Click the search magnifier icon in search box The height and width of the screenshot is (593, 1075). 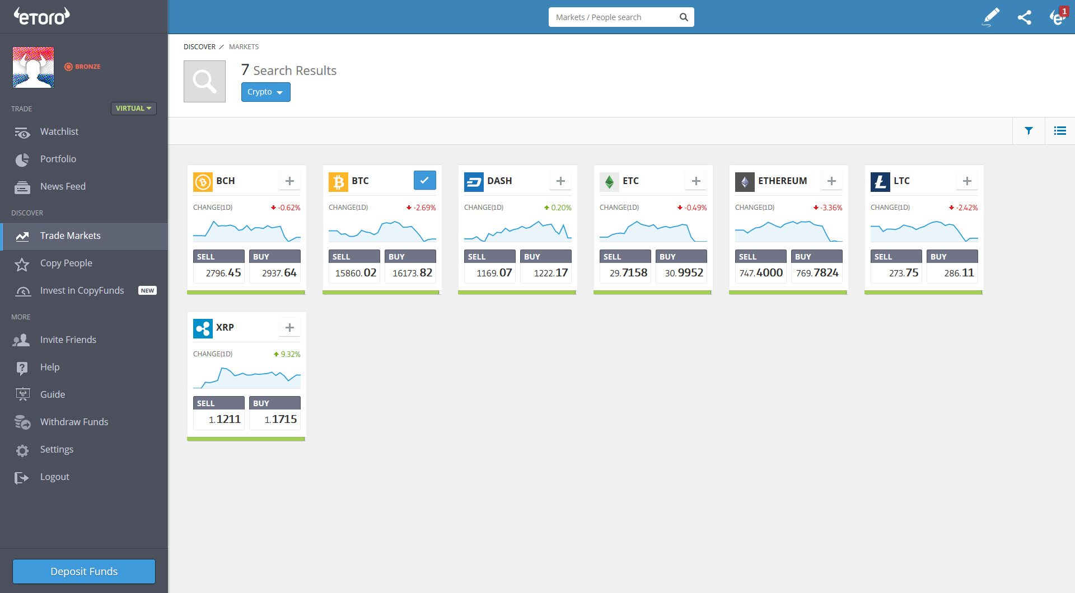tap(684, 17)
